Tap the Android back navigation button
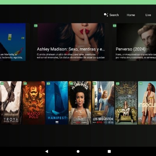 pyautogui.click(x=47, y=151)
